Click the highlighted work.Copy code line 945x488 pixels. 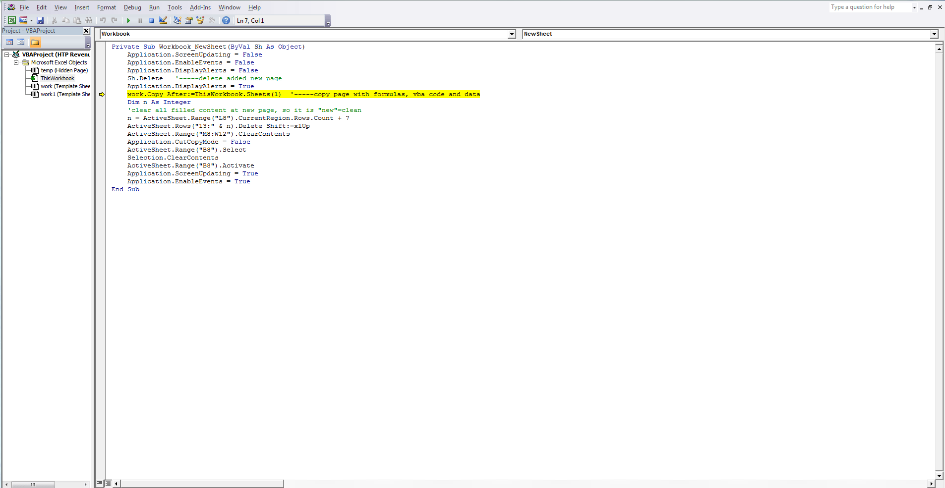pos(303,94)
